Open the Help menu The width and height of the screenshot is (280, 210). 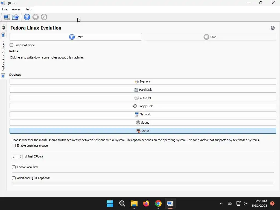(28, 9)
